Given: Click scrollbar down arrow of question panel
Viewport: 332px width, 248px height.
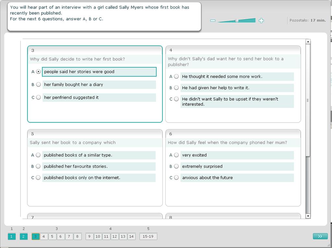Looking at the screenshot, I should tap(308, 216).
